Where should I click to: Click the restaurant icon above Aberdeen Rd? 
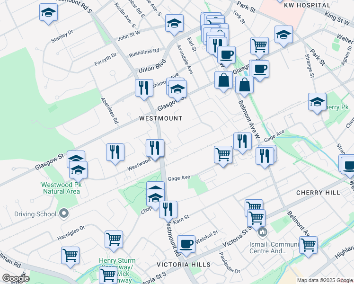coord(144,88)
